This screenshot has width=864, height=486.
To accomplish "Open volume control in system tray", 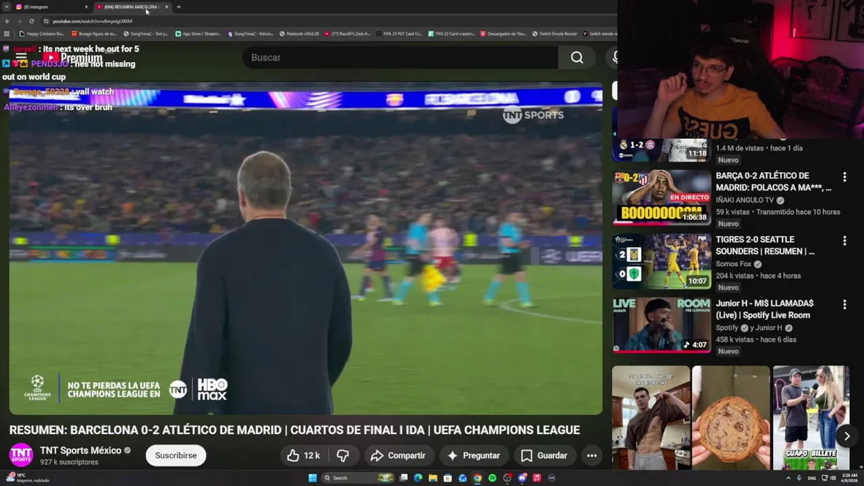I will (x=833, y=478).
